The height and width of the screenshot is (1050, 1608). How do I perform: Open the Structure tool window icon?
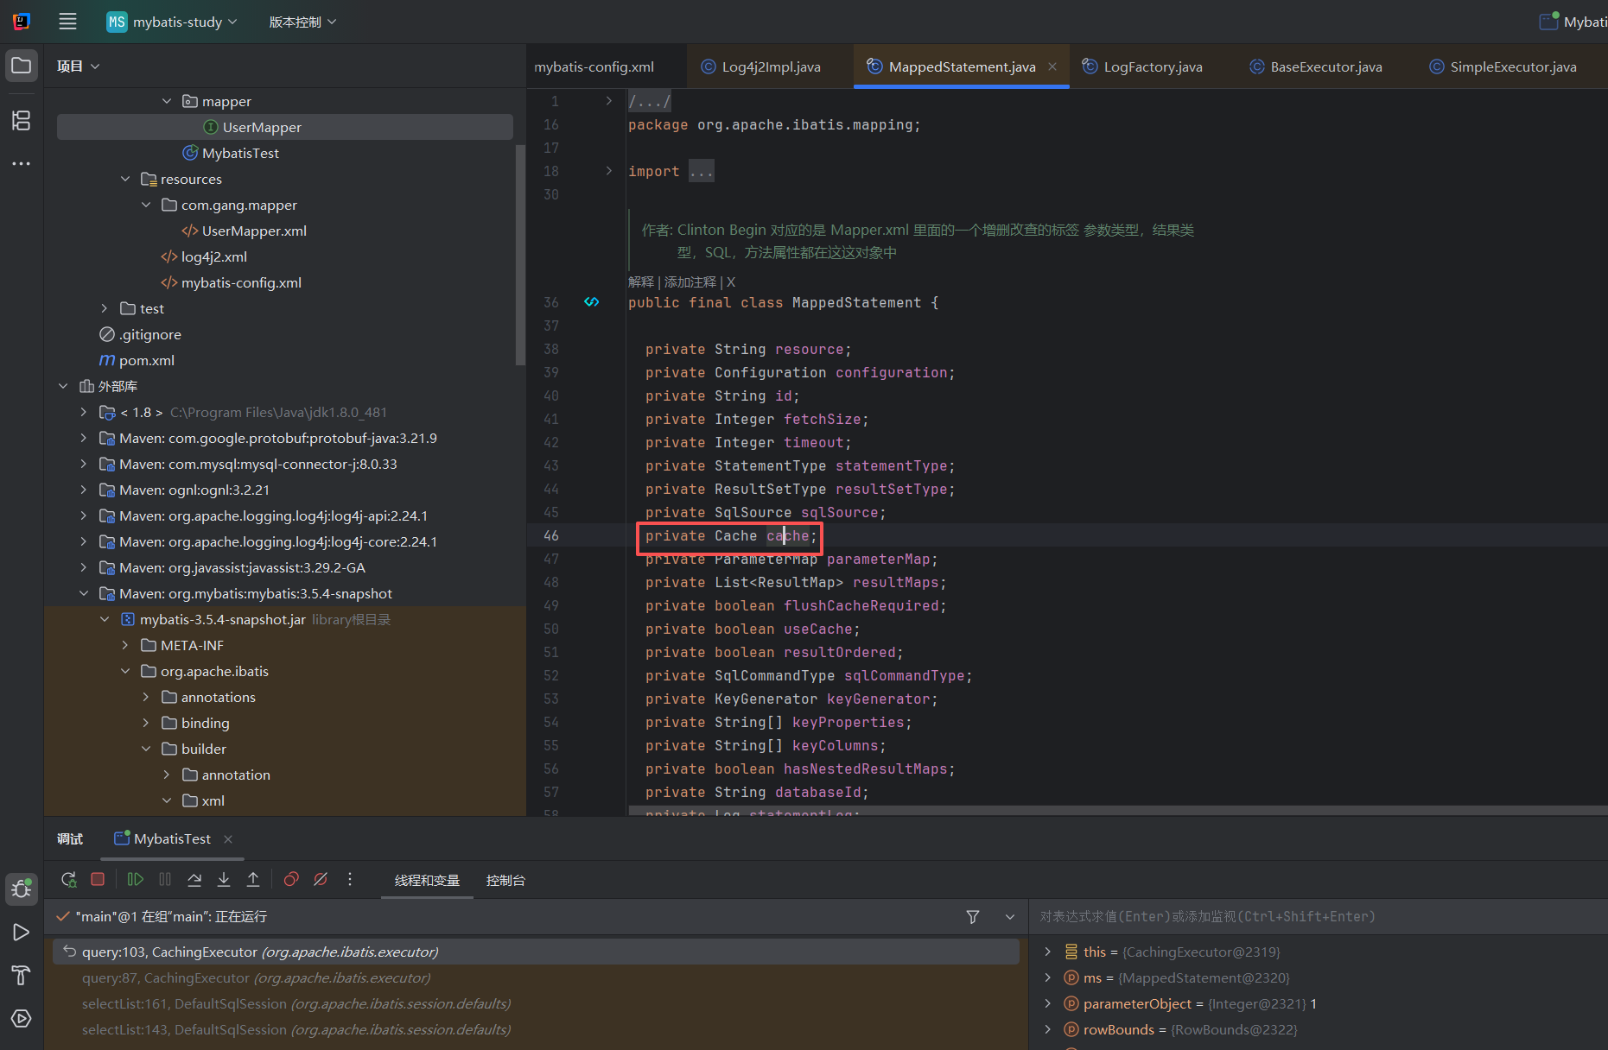click(22, 120)
